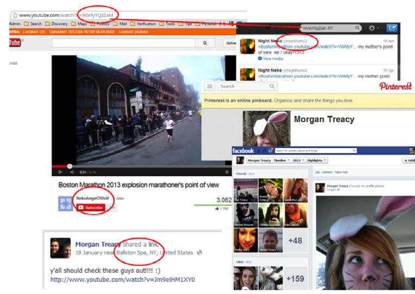Image resolution: width=415 pixels, height=294 pixels.
Task: Click the Twitter compose tweet icon
Action: [392, 27]
